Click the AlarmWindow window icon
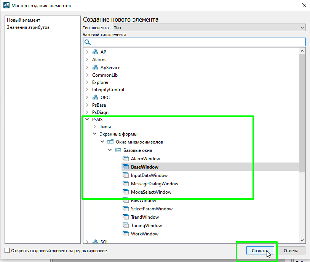 126,159
